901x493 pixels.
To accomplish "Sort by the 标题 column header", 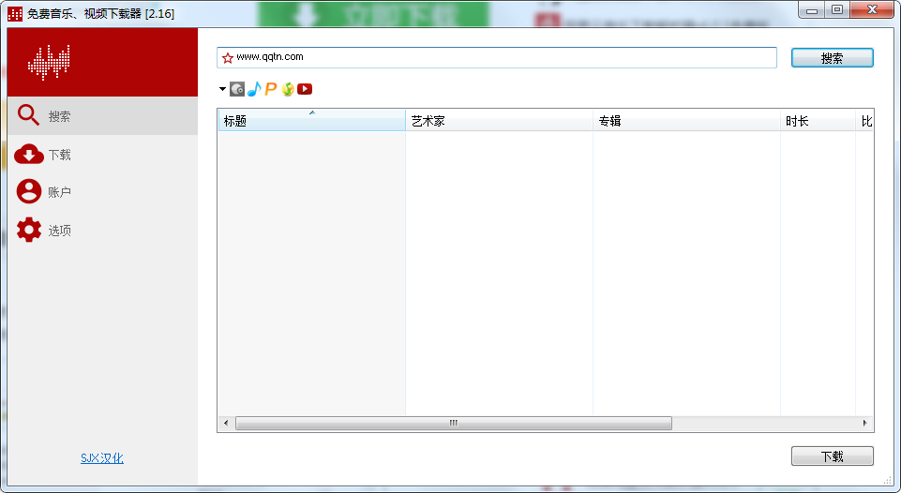I will click(312, 121).
